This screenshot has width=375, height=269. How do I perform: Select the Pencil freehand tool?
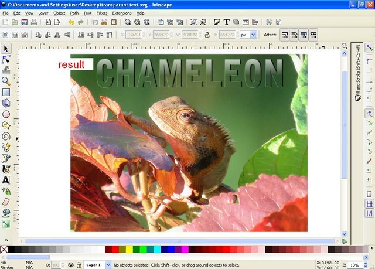[x=6, y=147]
